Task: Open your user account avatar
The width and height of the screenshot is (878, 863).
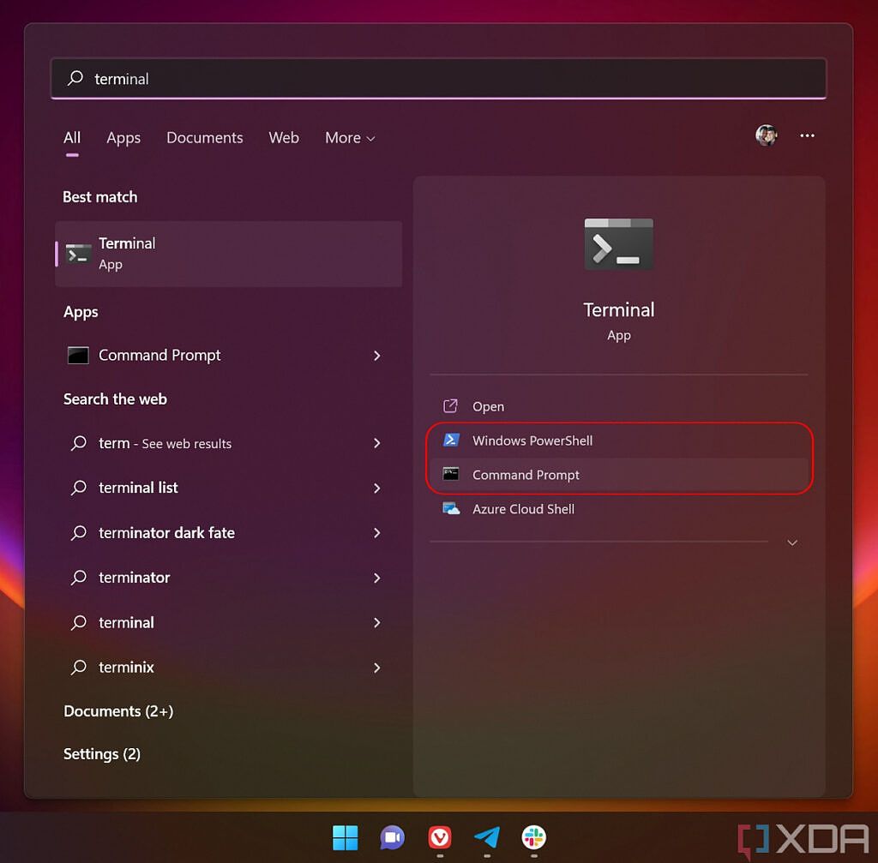Action: [766, 135]
